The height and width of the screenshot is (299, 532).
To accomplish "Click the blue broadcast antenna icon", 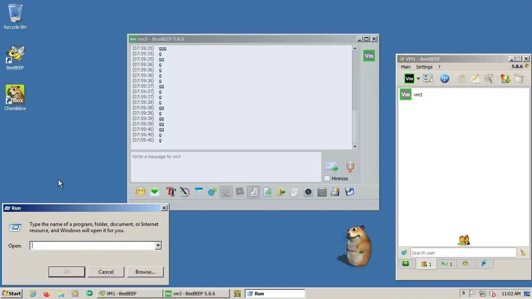I will [x=445, y=78].
